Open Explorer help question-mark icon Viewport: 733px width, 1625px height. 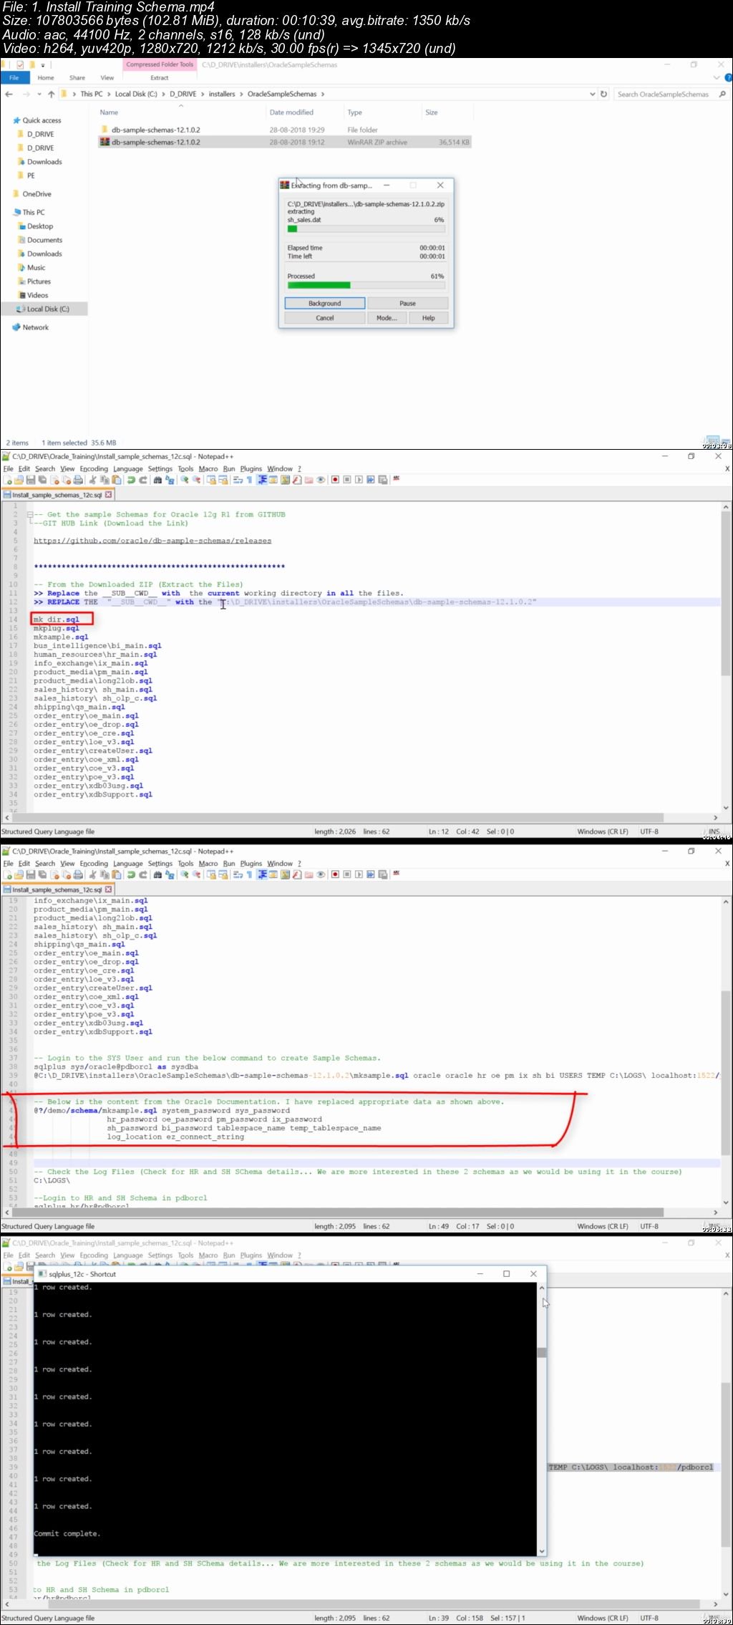(x=728, y=77)
